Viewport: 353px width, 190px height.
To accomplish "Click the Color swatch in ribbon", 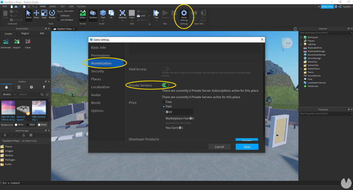I will click(x=132, y=13).
